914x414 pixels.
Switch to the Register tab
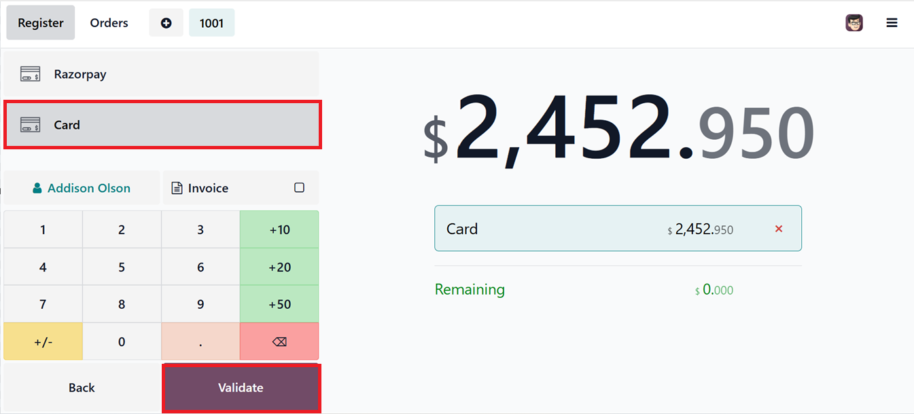(x=41, y=23)
